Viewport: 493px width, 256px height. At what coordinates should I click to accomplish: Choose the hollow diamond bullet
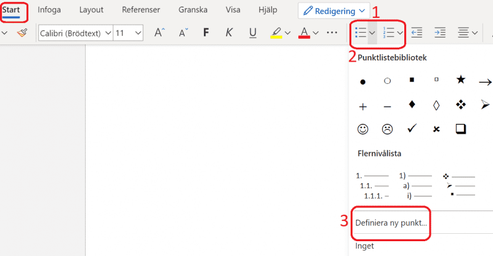(x=436, y=105)
